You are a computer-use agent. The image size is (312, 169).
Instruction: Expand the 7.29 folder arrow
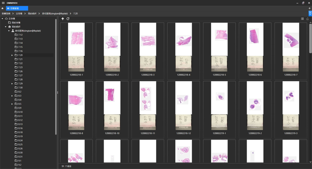[x=12, y=83]
